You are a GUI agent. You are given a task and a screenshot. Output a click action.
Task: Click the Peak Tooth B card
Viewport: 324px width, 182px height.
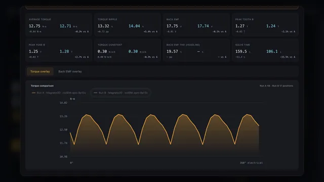[265, 25]
